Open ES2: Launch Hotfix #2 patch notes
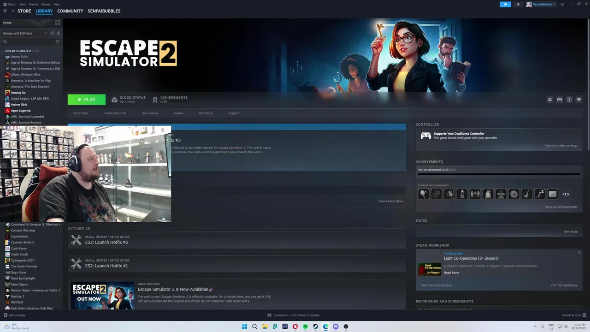590x332 pixels. (106, 242)
